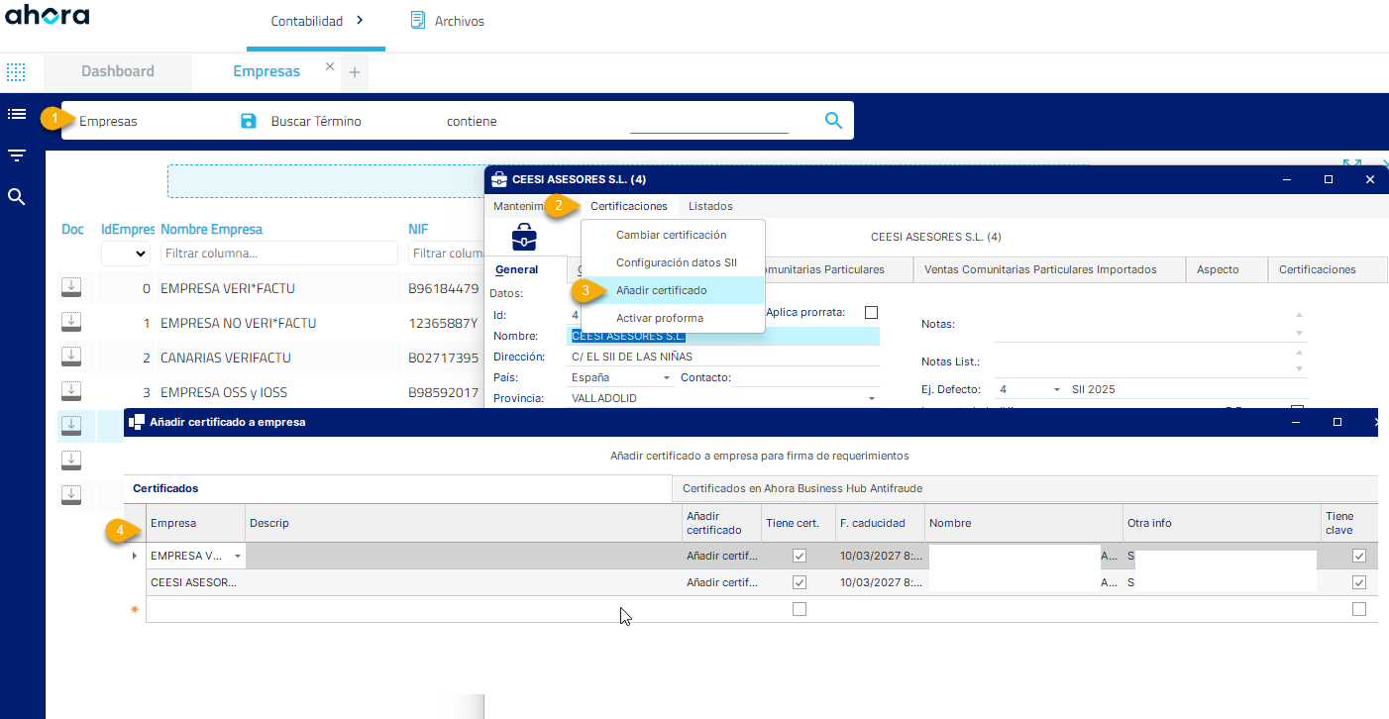Screen dimensions: 1389x719
Task: Open the País España dropdown
Action: click(667, 377)
